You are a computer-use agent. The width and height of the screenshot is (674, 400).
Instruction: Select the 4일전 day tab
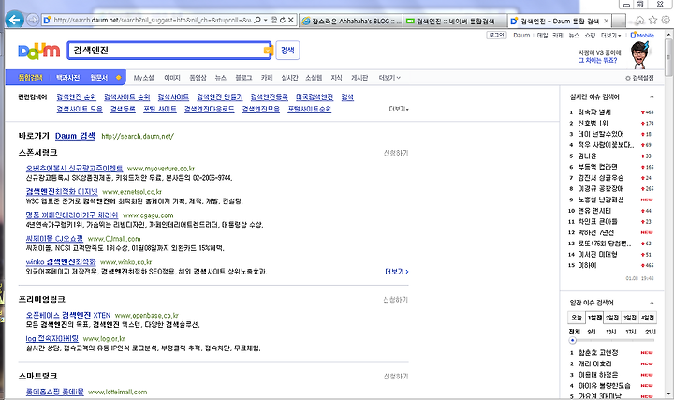click(x=648, y=318)
